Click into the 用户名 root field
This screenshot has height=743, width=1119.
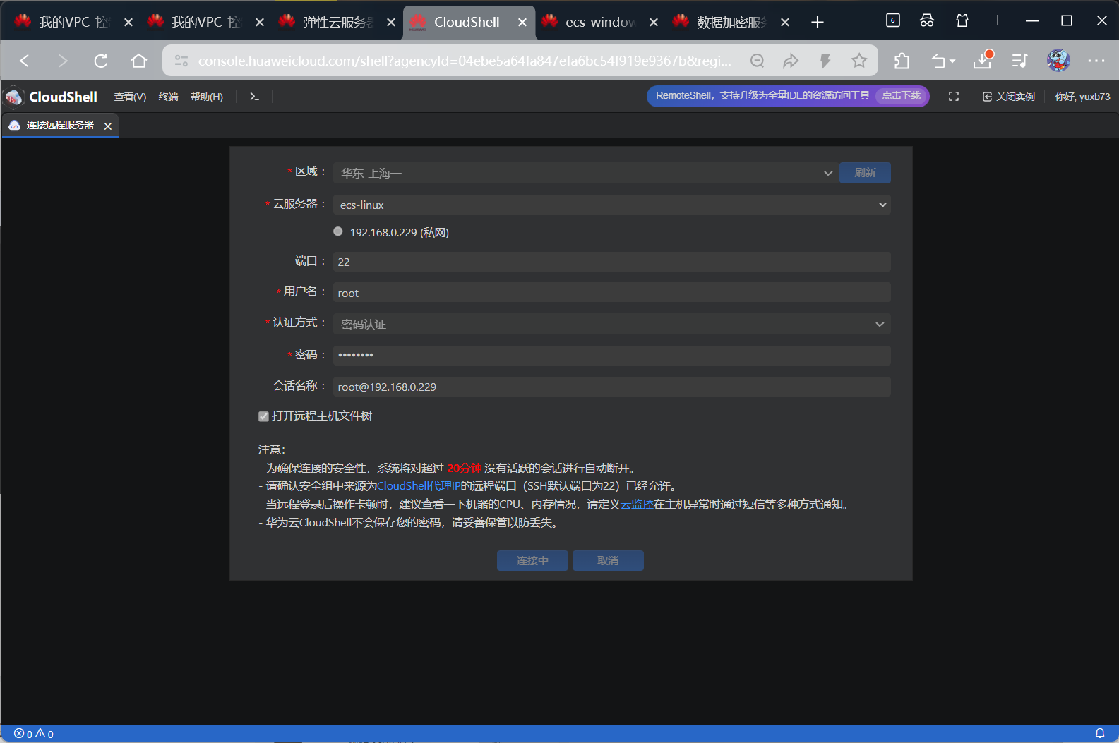[x=612, y=293]
